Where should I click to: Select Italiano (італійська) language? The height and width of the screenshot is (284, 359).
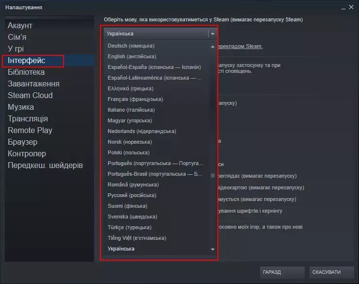click(131, 110)
